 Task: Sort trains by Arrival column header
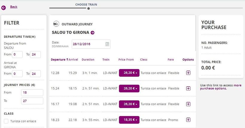(x=73, y=60)
